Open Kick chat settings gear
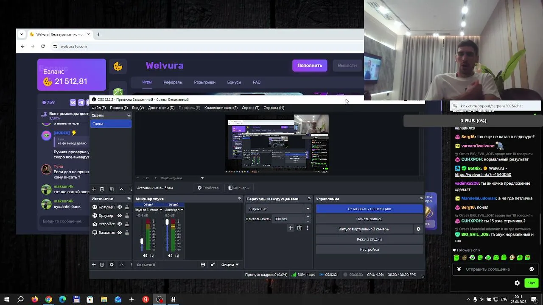 pyautogui.click(x=517, y=283)
